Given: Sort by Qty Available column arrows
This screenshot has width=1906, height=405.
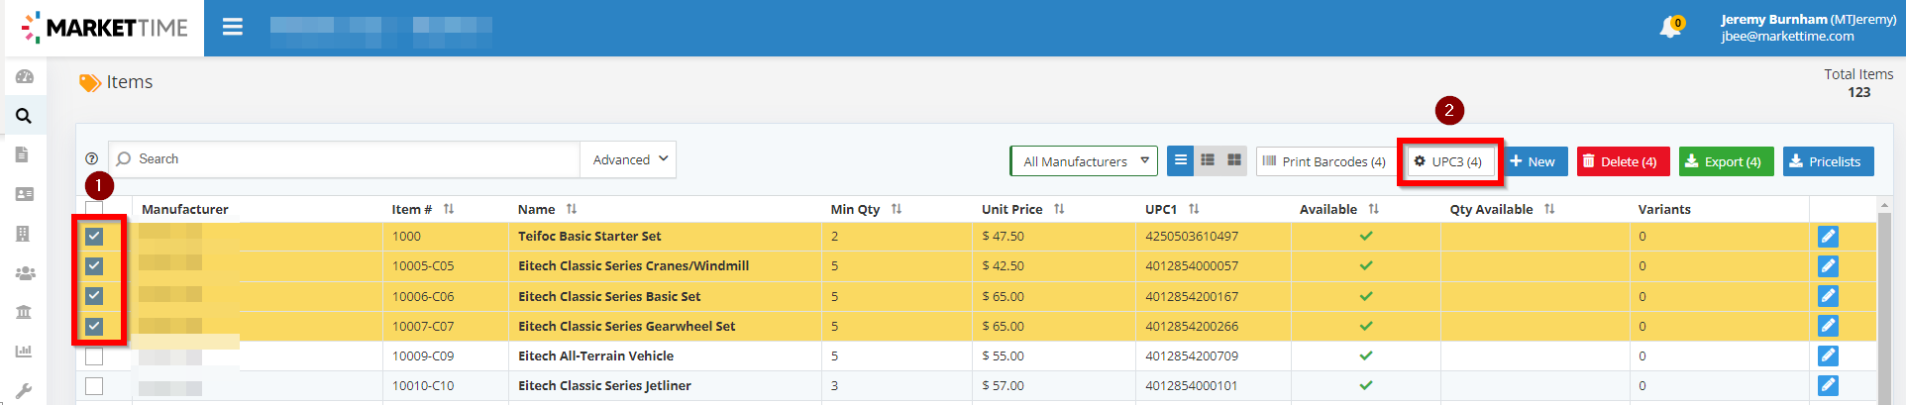Looking at the screenshot, I should click(1549, 209).
